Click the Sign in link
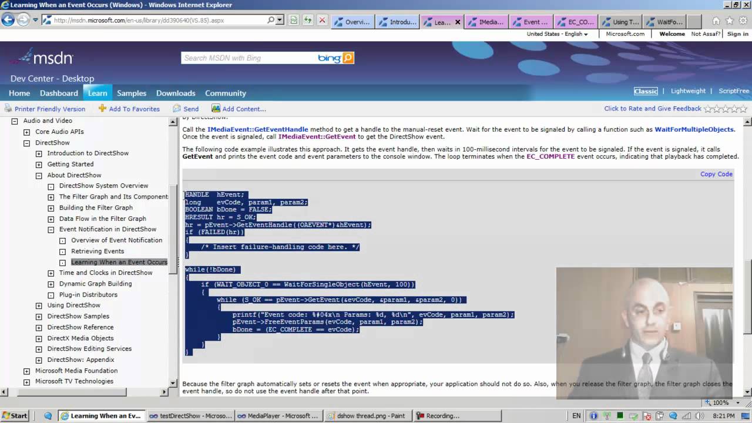This screenshot has width=752, height=423. (738, 34)
